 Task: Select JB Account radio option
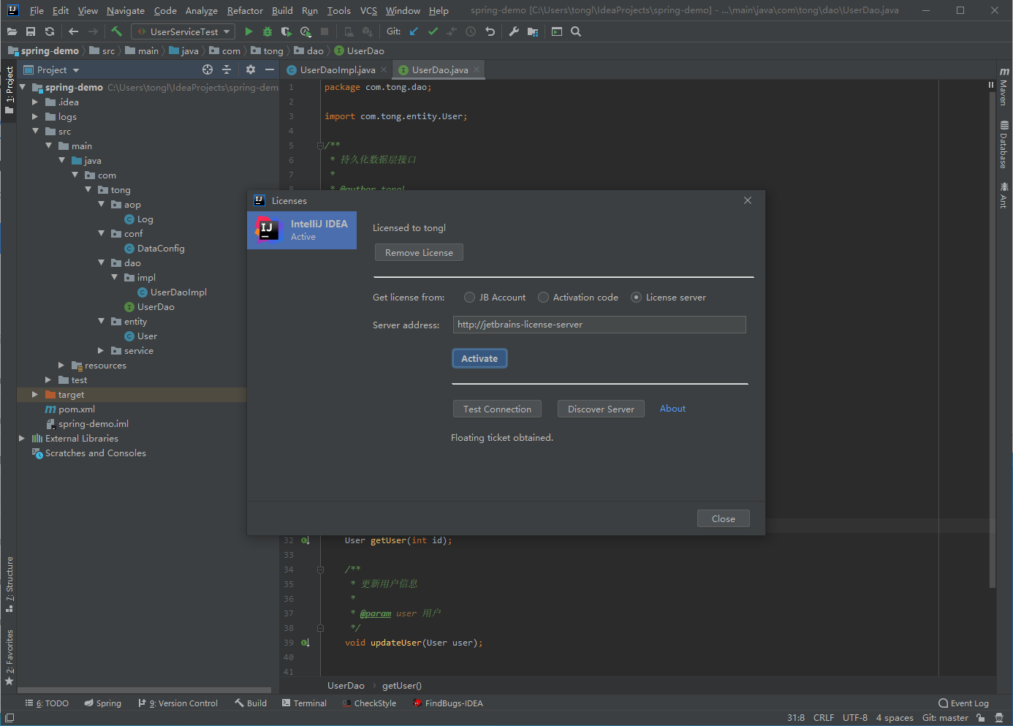point(495,298)
